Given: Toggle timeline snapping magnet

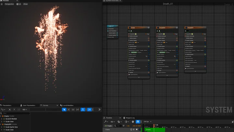Looking at the screenshot, I should click(x=138, y=122).
